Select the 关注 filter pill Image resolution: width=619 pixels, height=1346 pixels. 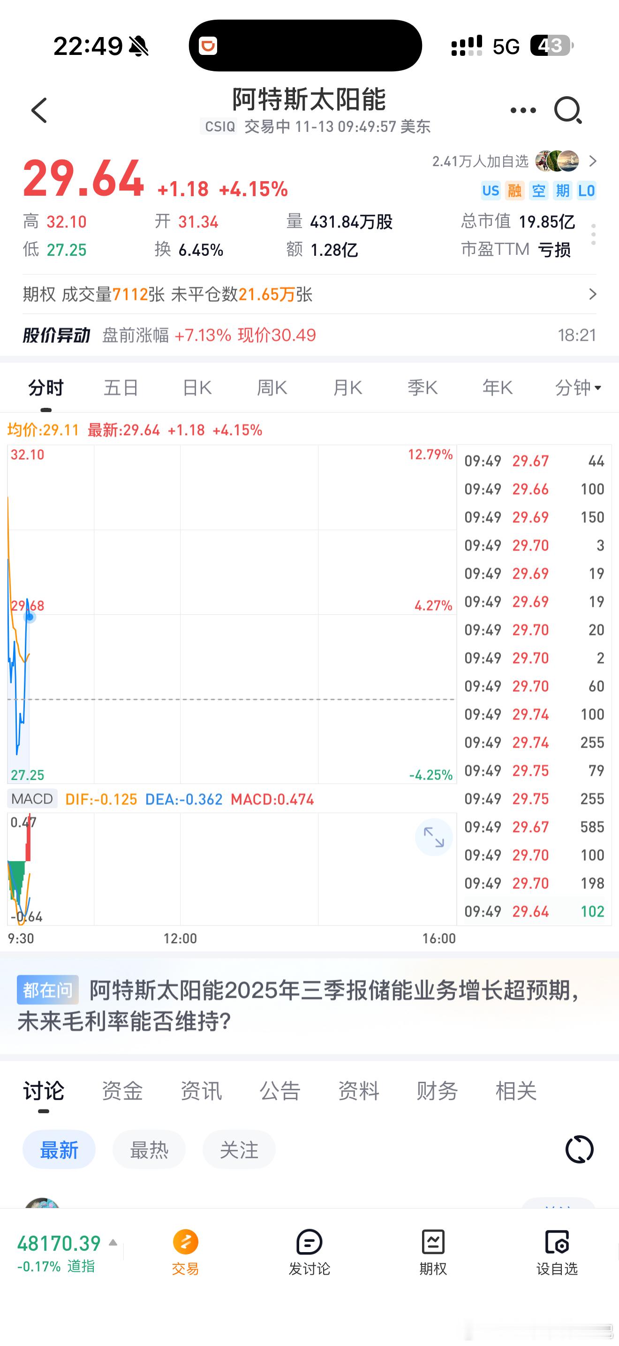239,1150
